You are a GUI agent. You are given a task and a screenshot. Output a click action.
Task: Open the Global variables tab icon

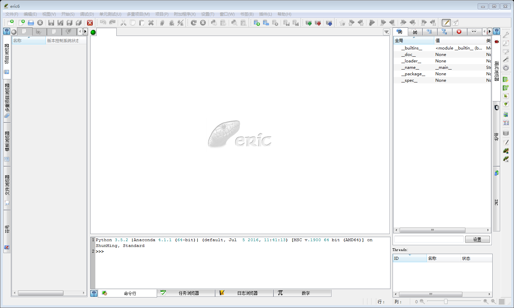pyautogui.click(x=400, y=32)
